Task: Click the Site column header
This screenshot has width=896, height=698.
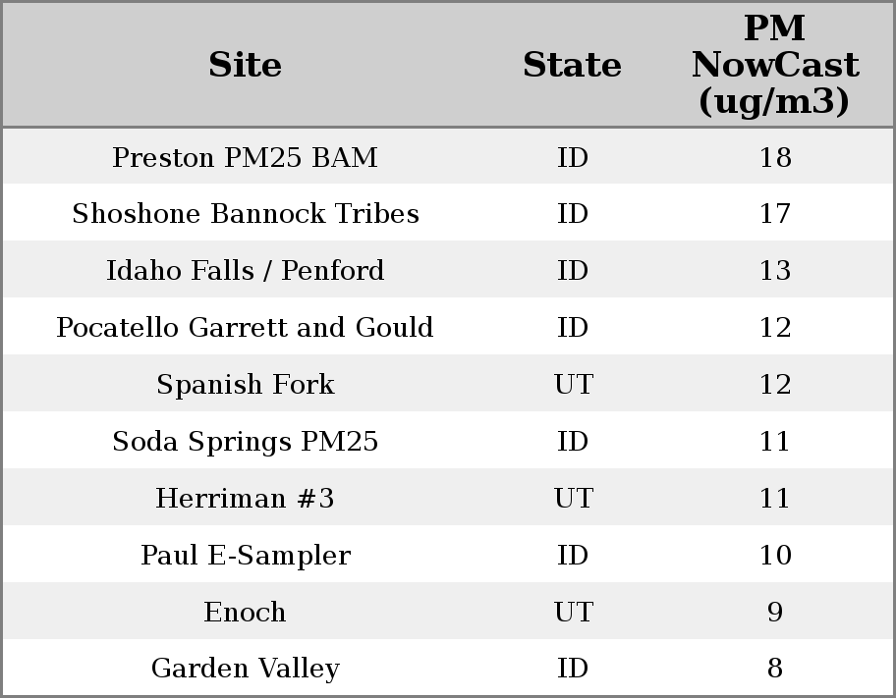Action: coord(245,65)
